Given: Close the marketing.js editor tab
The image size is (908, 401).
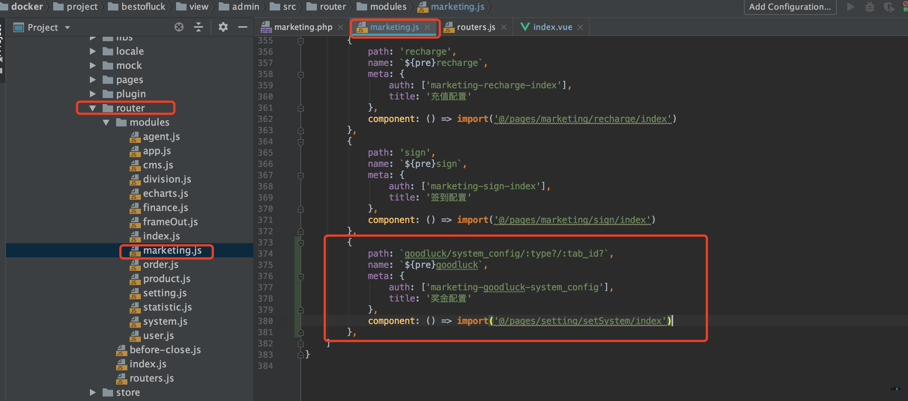Looking at the screenshot, I should pyautogui.click(x=427, y=27).
